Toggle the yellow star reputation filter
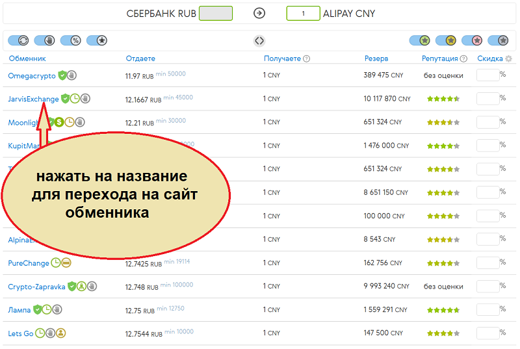This screenshot has height=349, width=520. click(446, 41)
